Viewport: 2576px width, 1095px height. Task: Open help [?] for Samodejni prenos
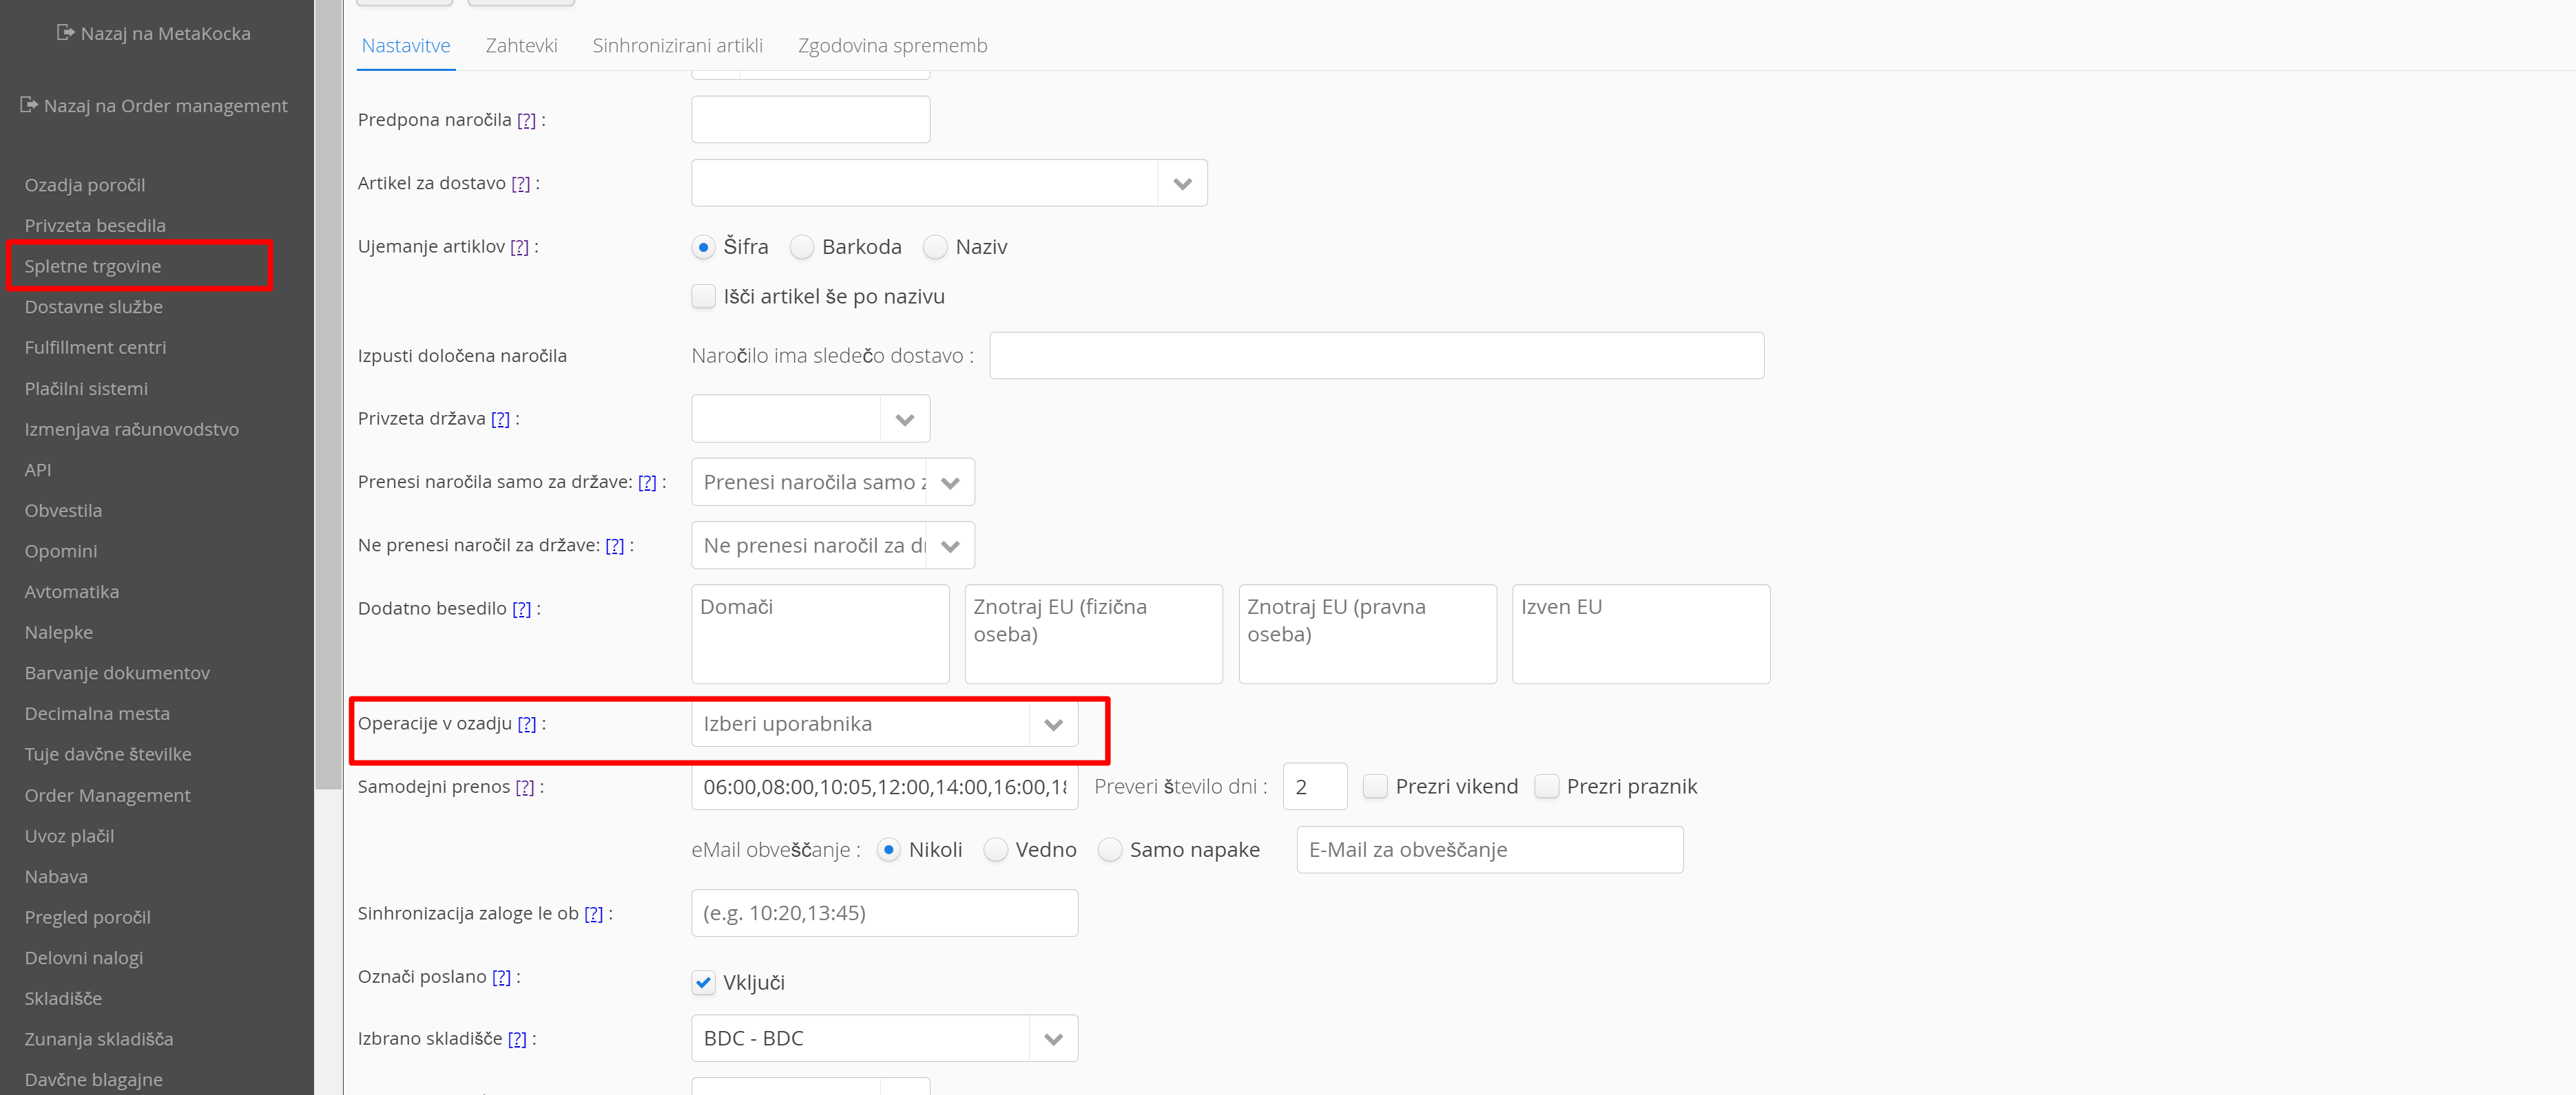[x=525, y=787]
